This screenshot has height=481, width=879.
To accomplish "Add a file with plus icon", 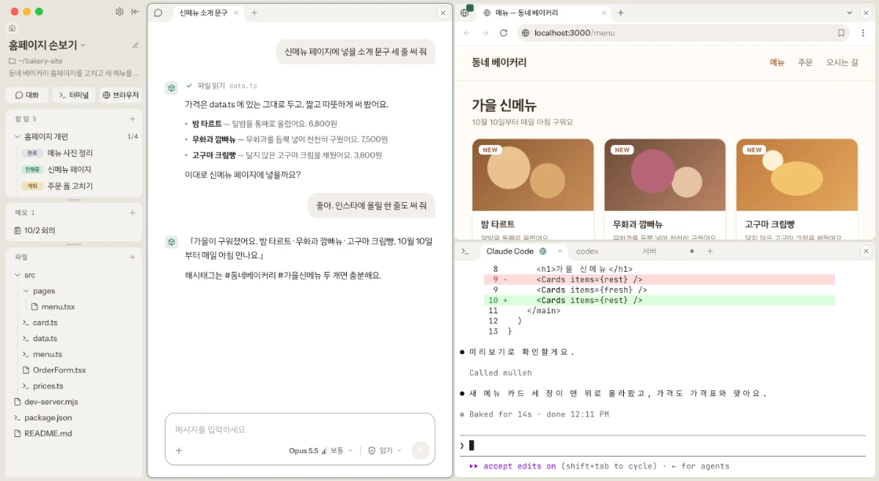I will (133, 257).
